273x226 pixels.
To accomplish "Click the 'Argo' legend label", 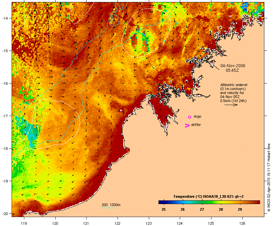I will pyautogui.click(x=197, y=116).
